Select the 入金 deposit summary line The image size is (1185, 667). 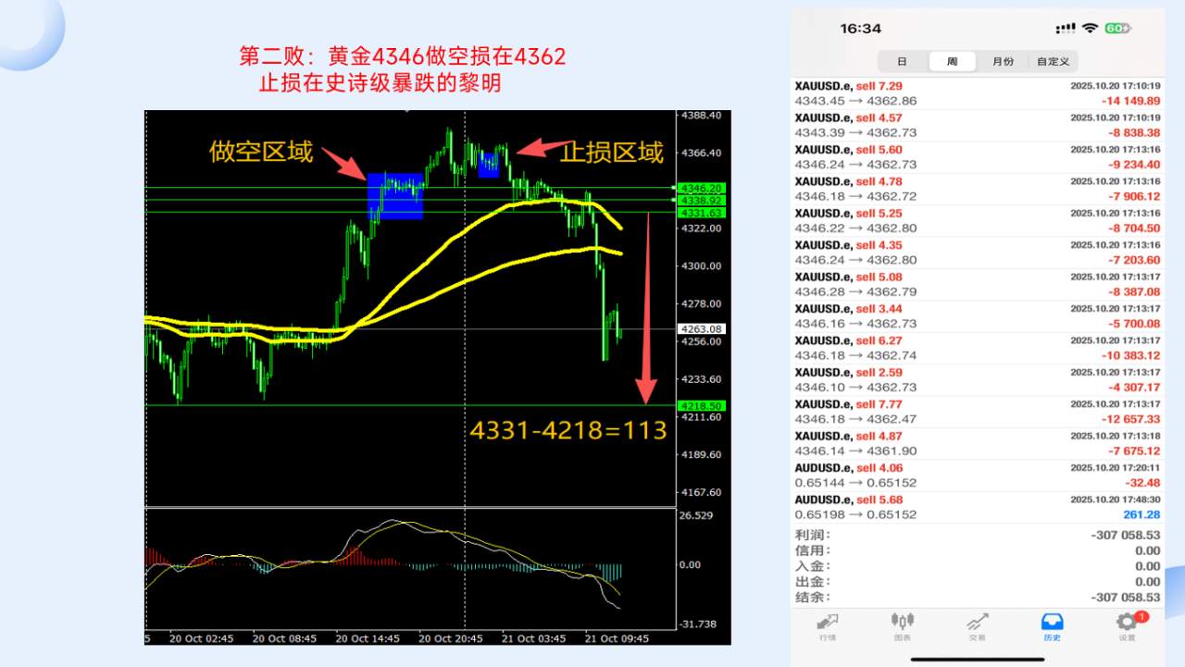(x=978, y=566)
